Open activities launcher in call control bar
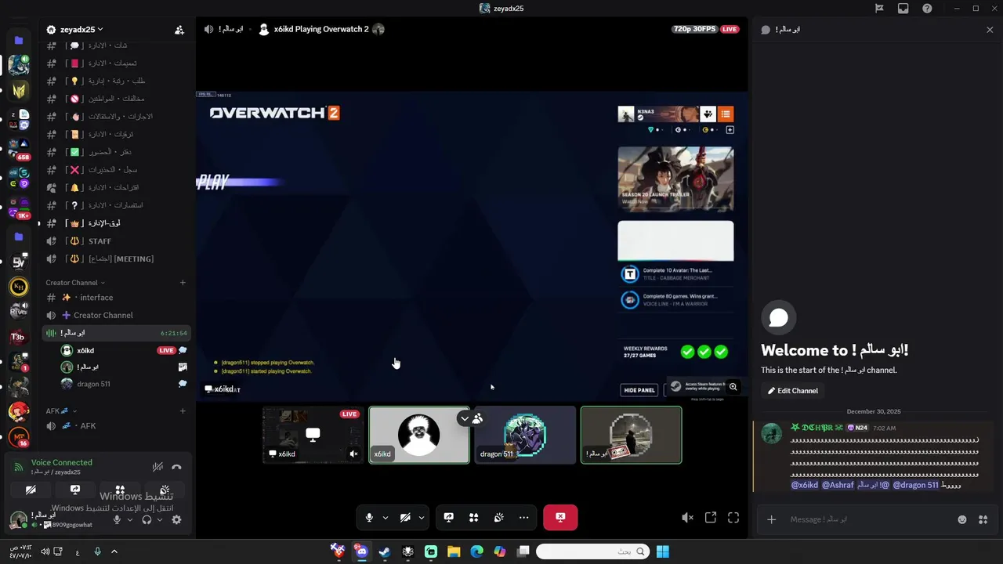1003x564 pixels. coord(474,517)
